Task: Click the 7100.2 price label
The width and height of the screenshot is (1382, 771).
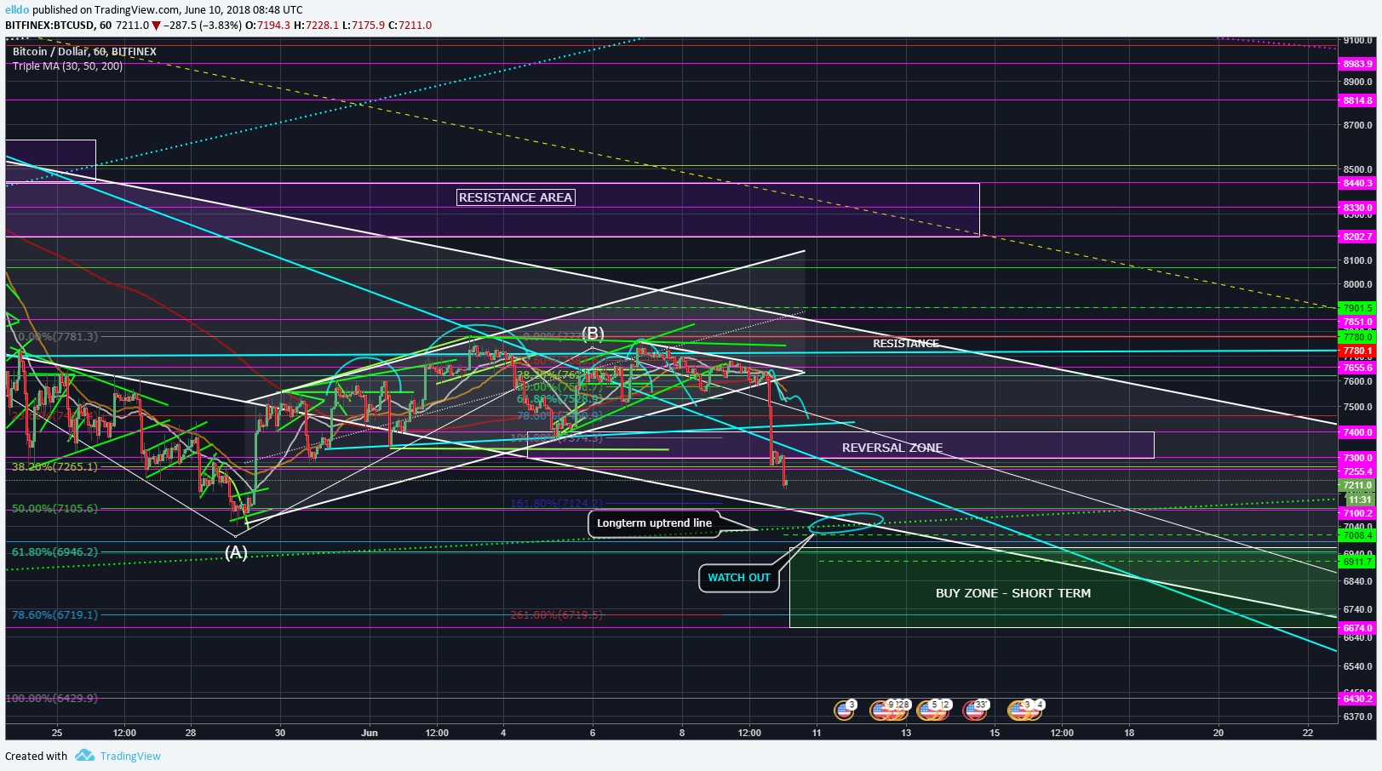Action: [1357, 513]
